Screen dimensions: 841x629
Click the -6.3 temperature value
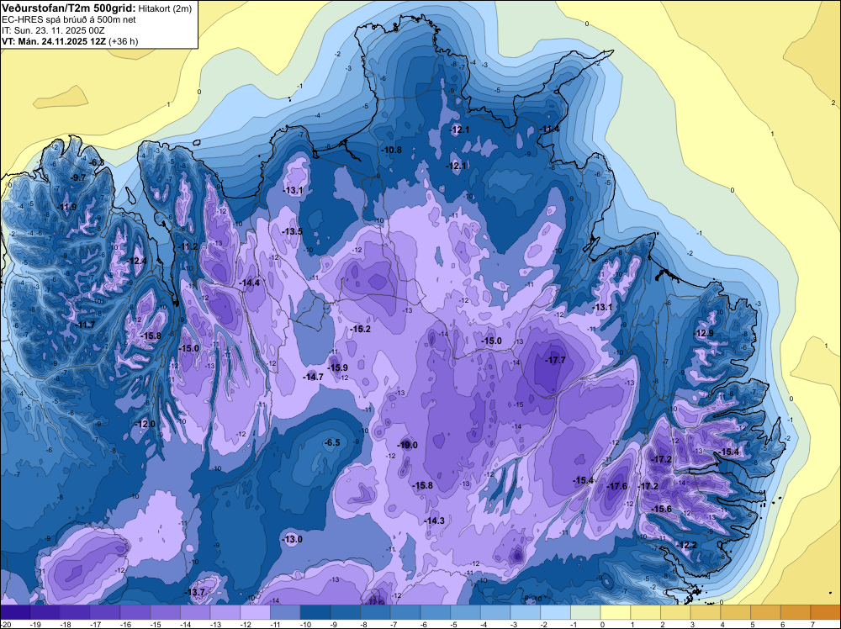point(96,162)
